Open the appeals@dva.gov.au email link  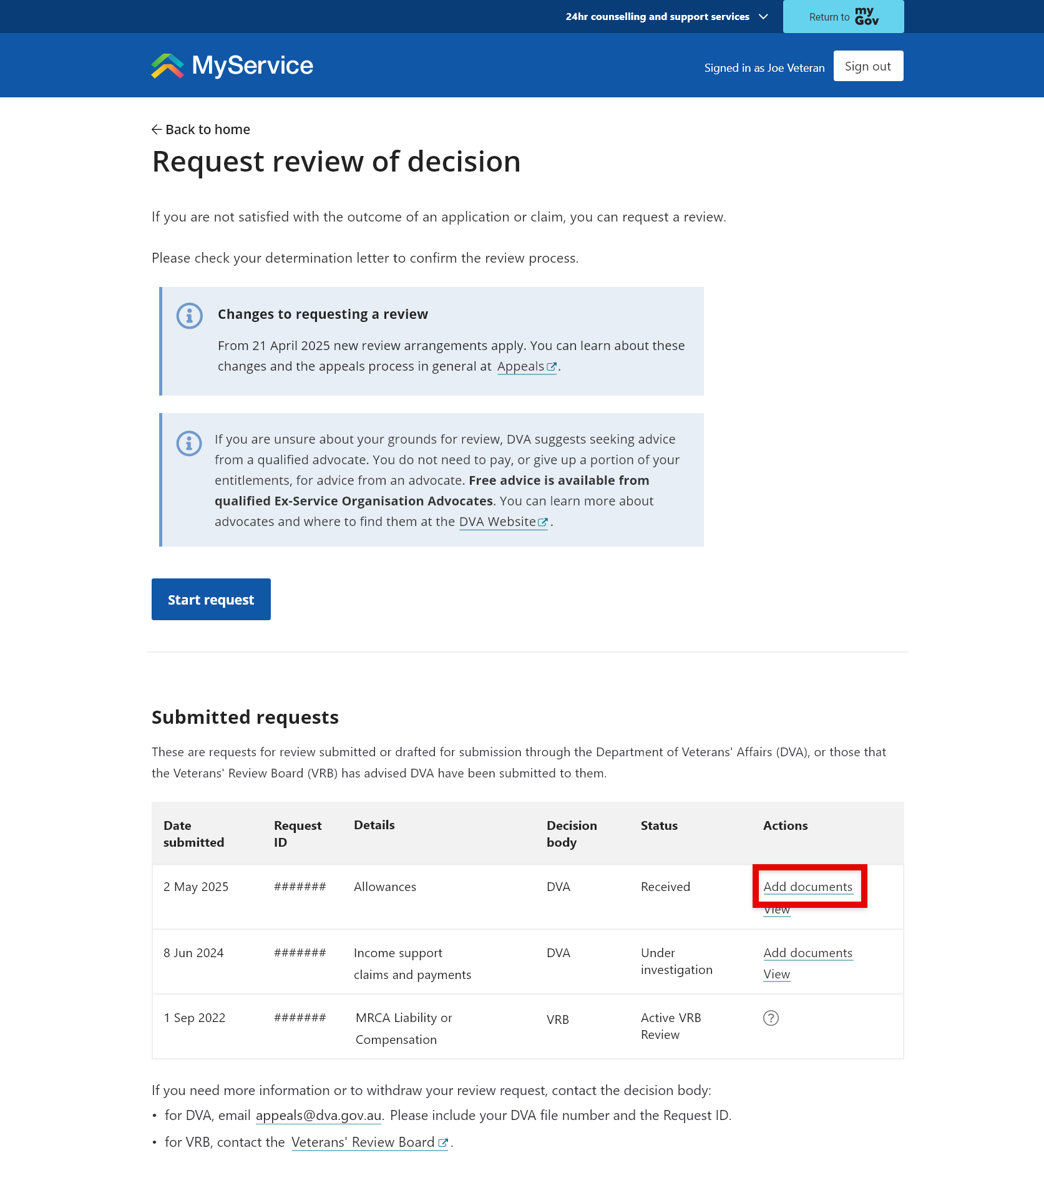point(318,1115)
